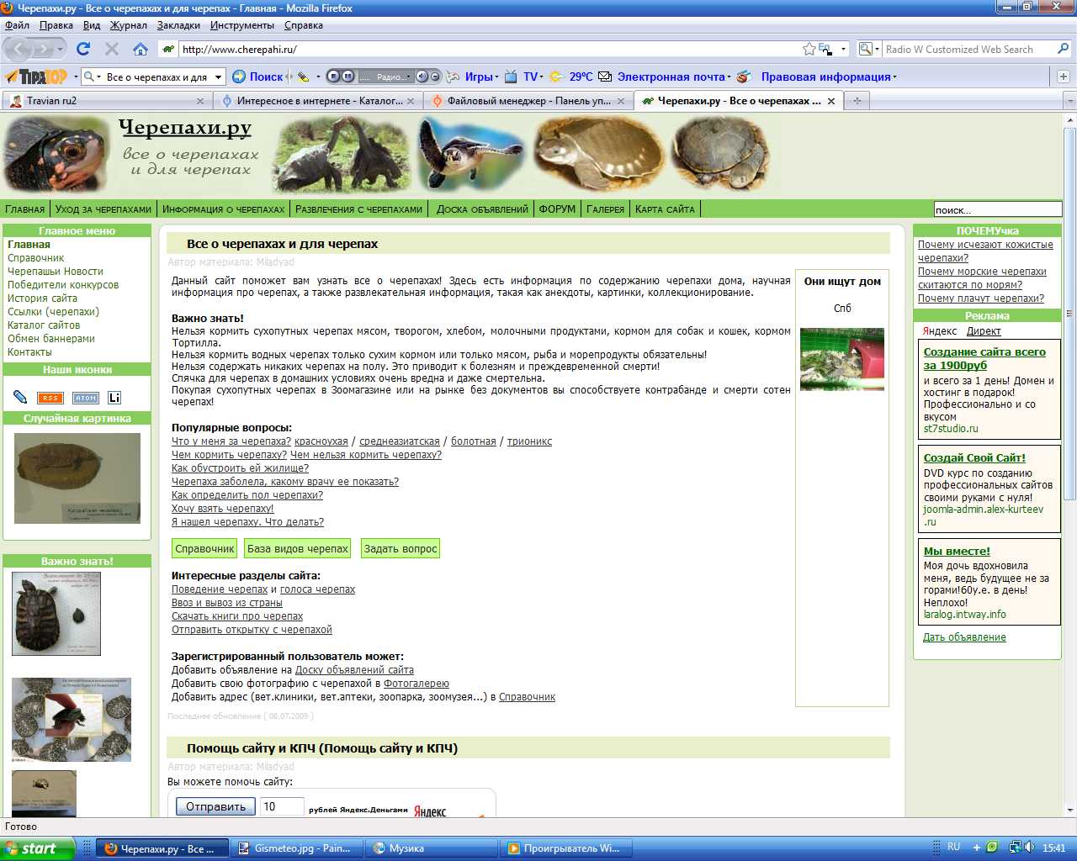The width and height of the screenshot is (1077, 861).
Task: Open the красноухая turtle link
Action: [321, 441]
